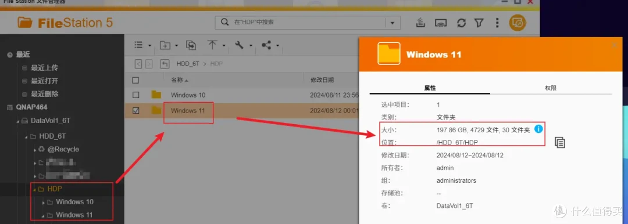Click the size value 197.86 GB

coord(452,130)
